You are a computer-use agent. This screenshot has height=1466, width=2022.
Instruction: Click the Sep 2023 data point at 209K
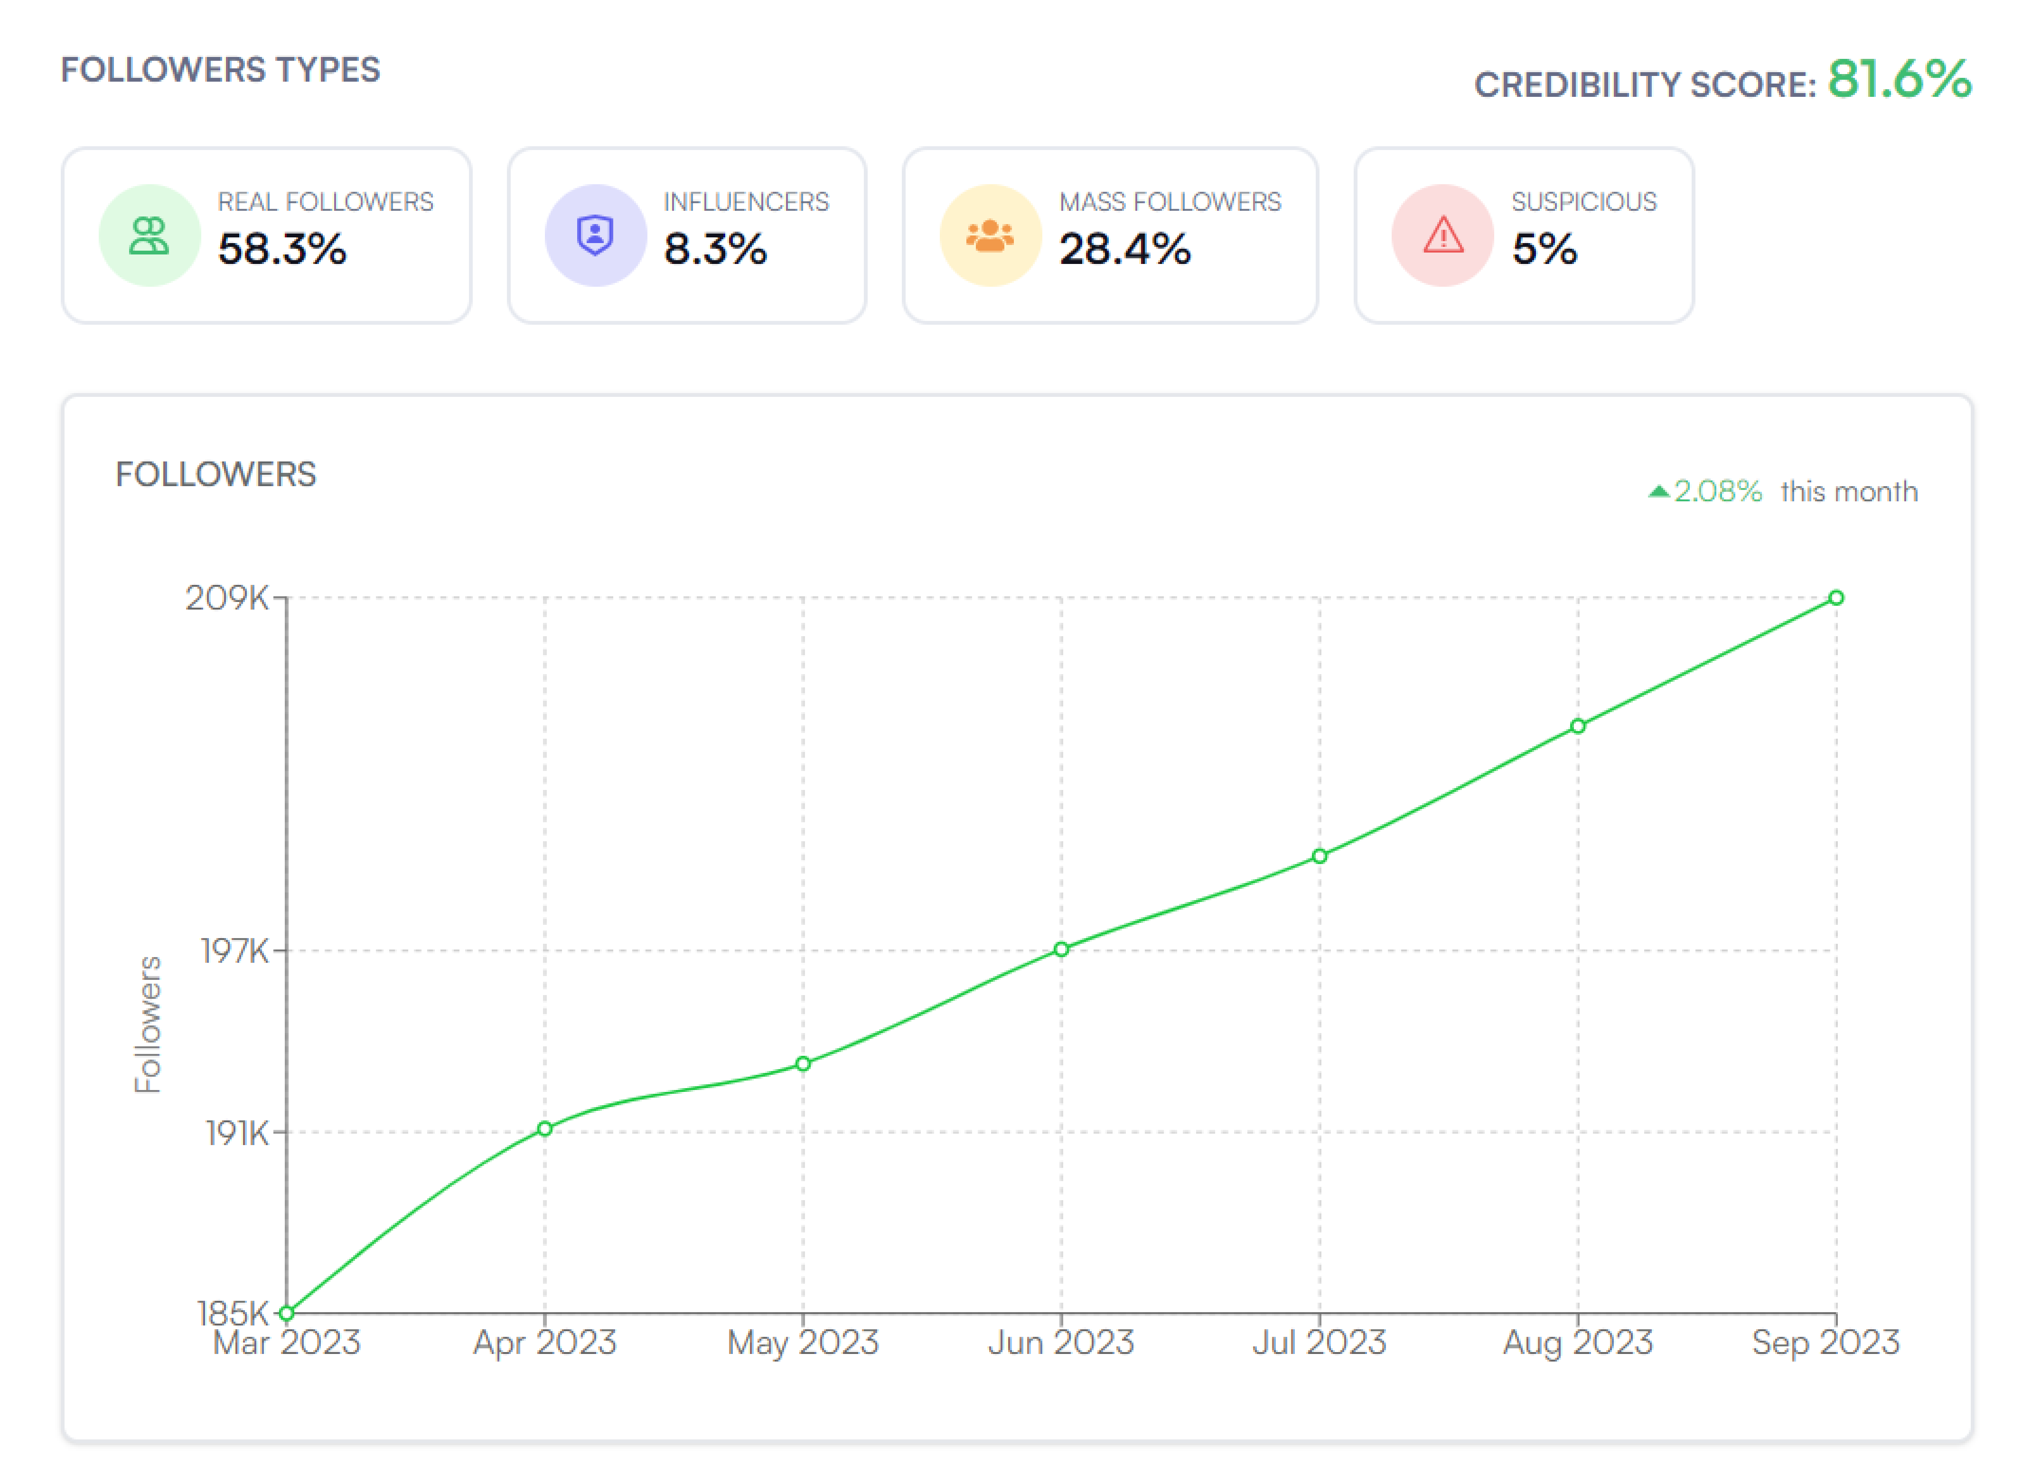(x=1836, y=598)
